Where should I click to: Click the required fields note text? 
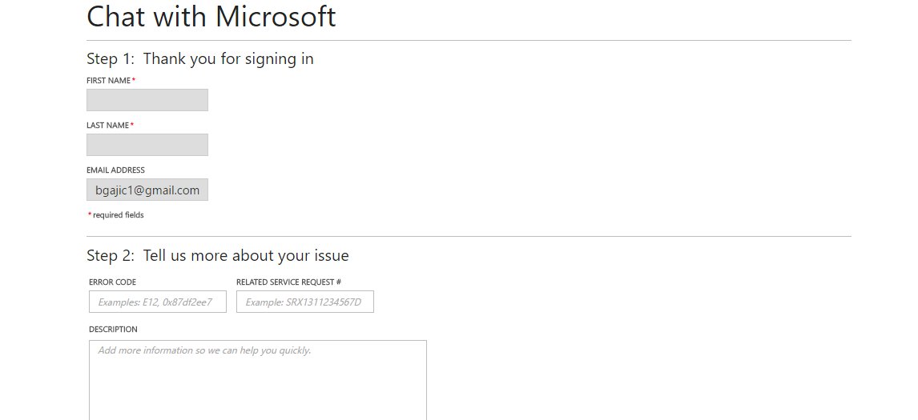click(x=119, y=215)
